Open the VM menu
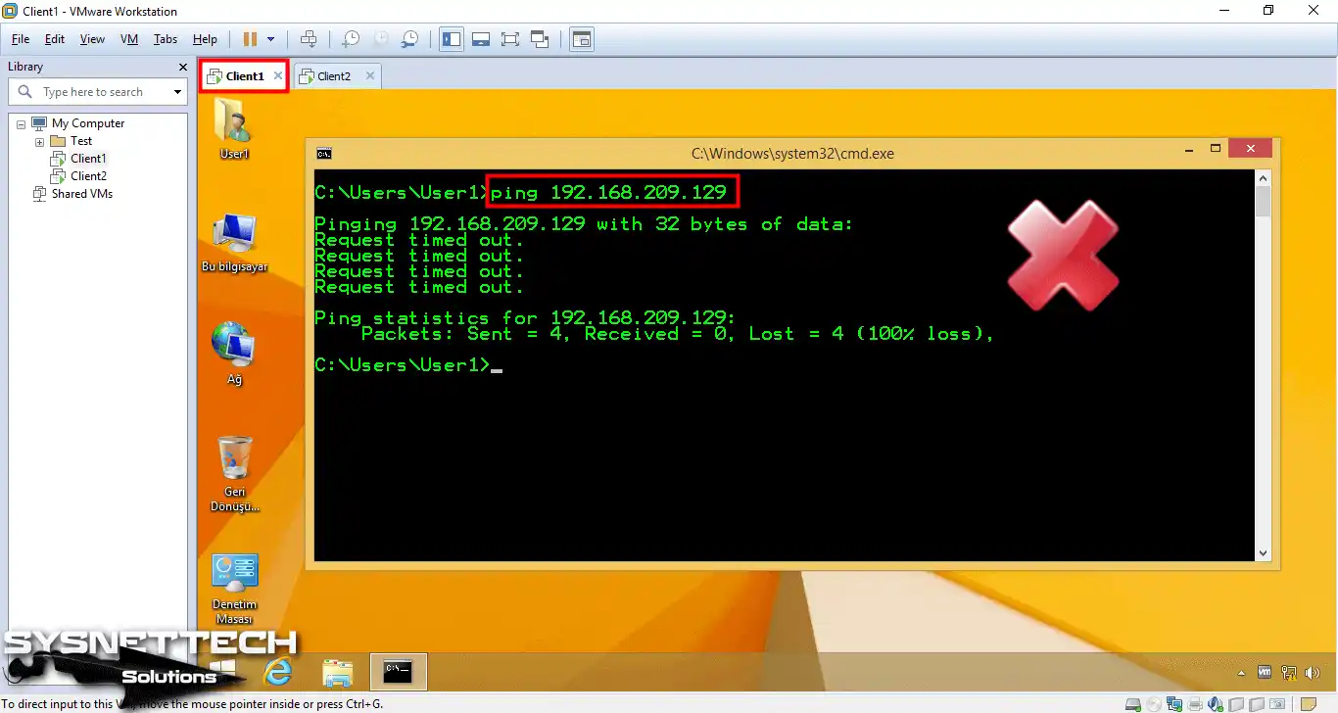 tap(128, 39)
